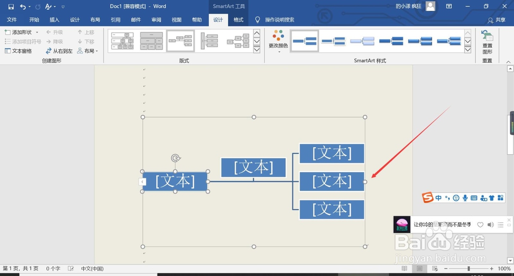Viewport: 514px width, 276px height.
Task: Toggle Sogou Chinese/English 中 mode
Action: coord(438,198)
